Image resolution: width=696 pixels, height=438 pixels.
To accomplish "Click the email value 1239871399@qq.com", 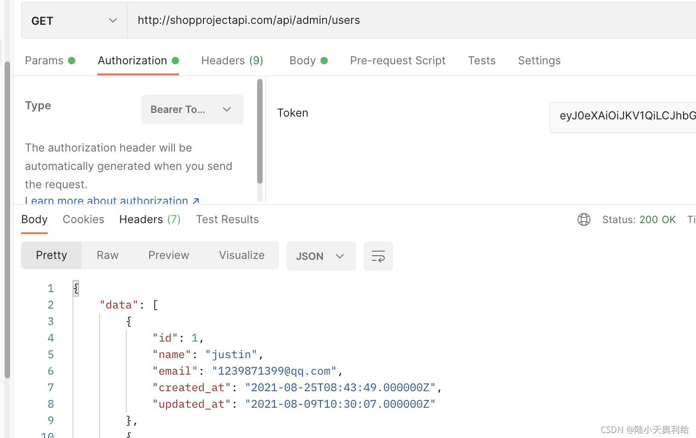I will [274, 371].
